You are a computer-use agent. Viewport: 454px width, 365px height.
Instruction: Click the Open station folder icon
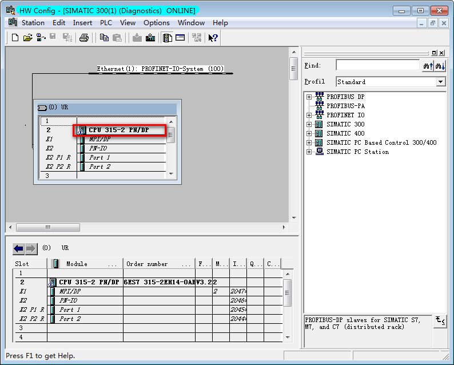tap(28, 38)
